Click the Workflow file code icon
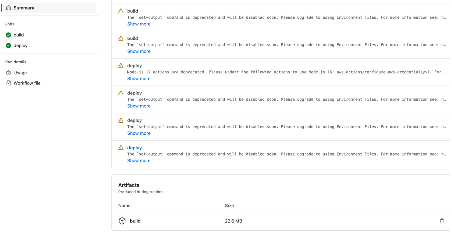This screenshot has height=242, width=452. coord(8,83)
